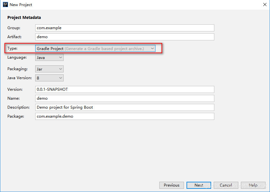The width and height of the screenshot is (270, 192).
Task: Open the Packaging dropdown showing Jar
Action: tap(49, 69)
